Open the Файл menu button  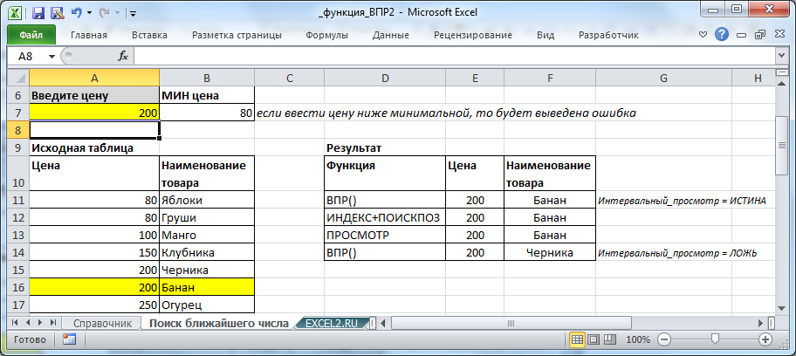coord(31,36)
